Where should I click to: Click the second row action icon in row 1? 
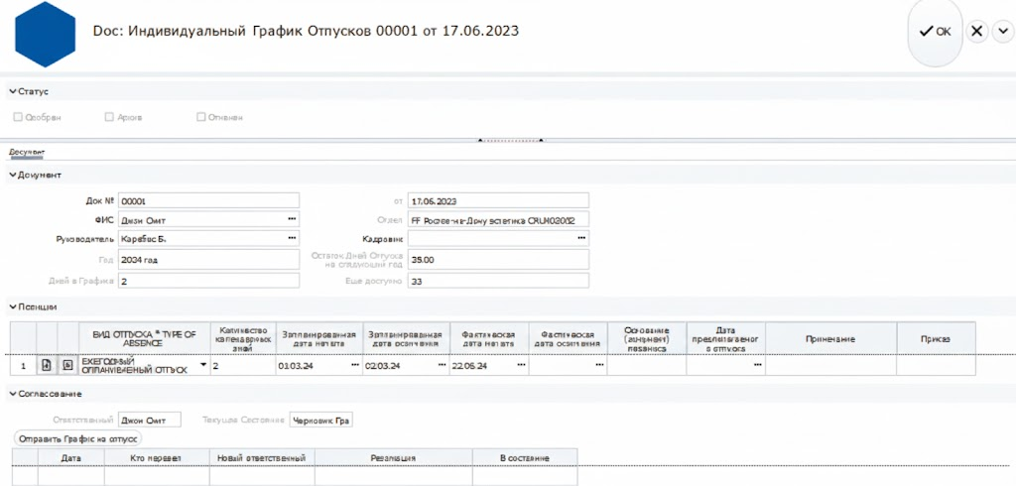(x=67, y=366)
